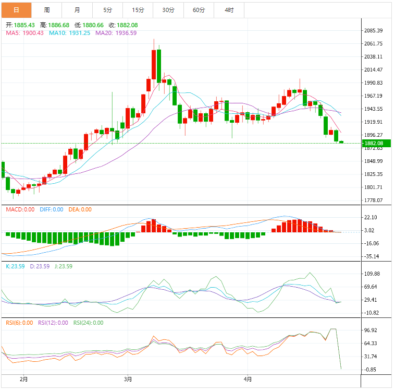Click the 1896.27 price axis label
The image size is (395, 390).
[x=373, y=135]
